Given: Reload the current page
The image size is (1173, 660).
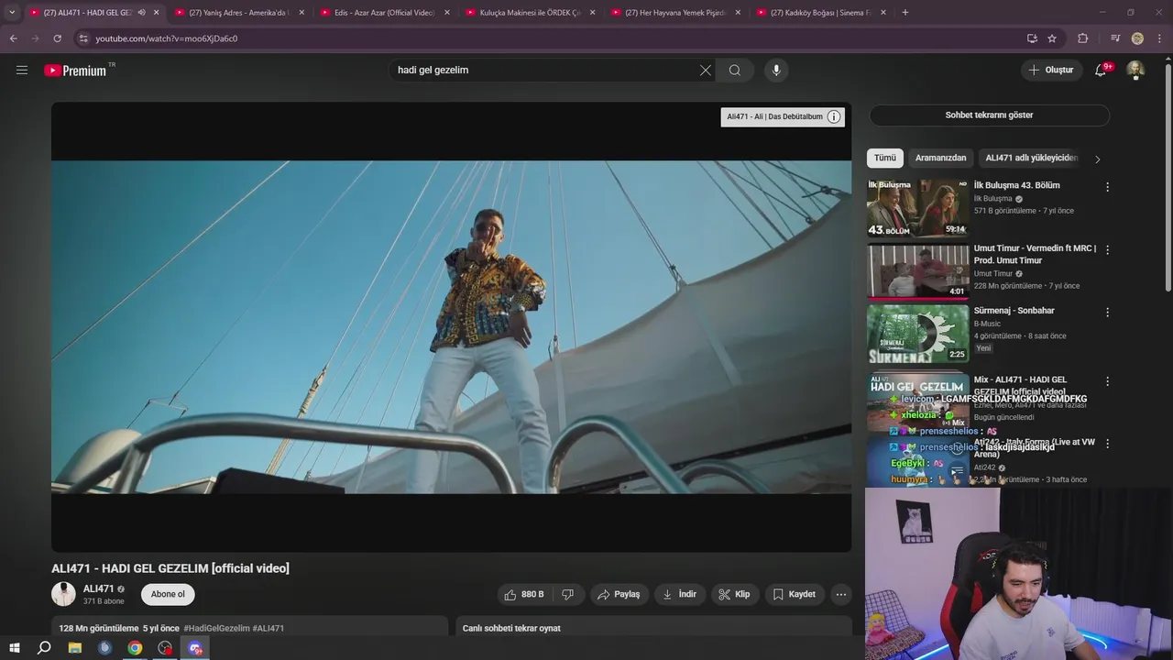Looking at the screenshot, I should pos(57,38).
